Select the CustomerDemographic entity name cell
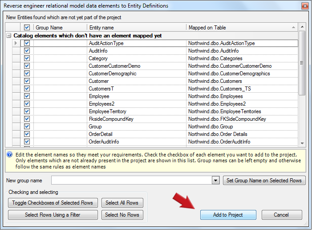This screenshot has height=230, width=312. (x=137, y=74)
